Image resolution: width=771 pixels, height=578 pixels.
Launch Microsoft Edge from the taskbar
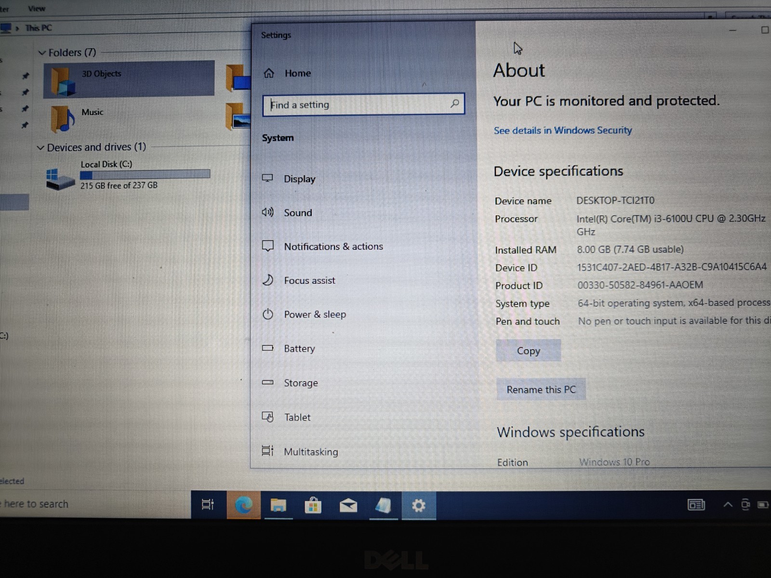tap(243, 505)
